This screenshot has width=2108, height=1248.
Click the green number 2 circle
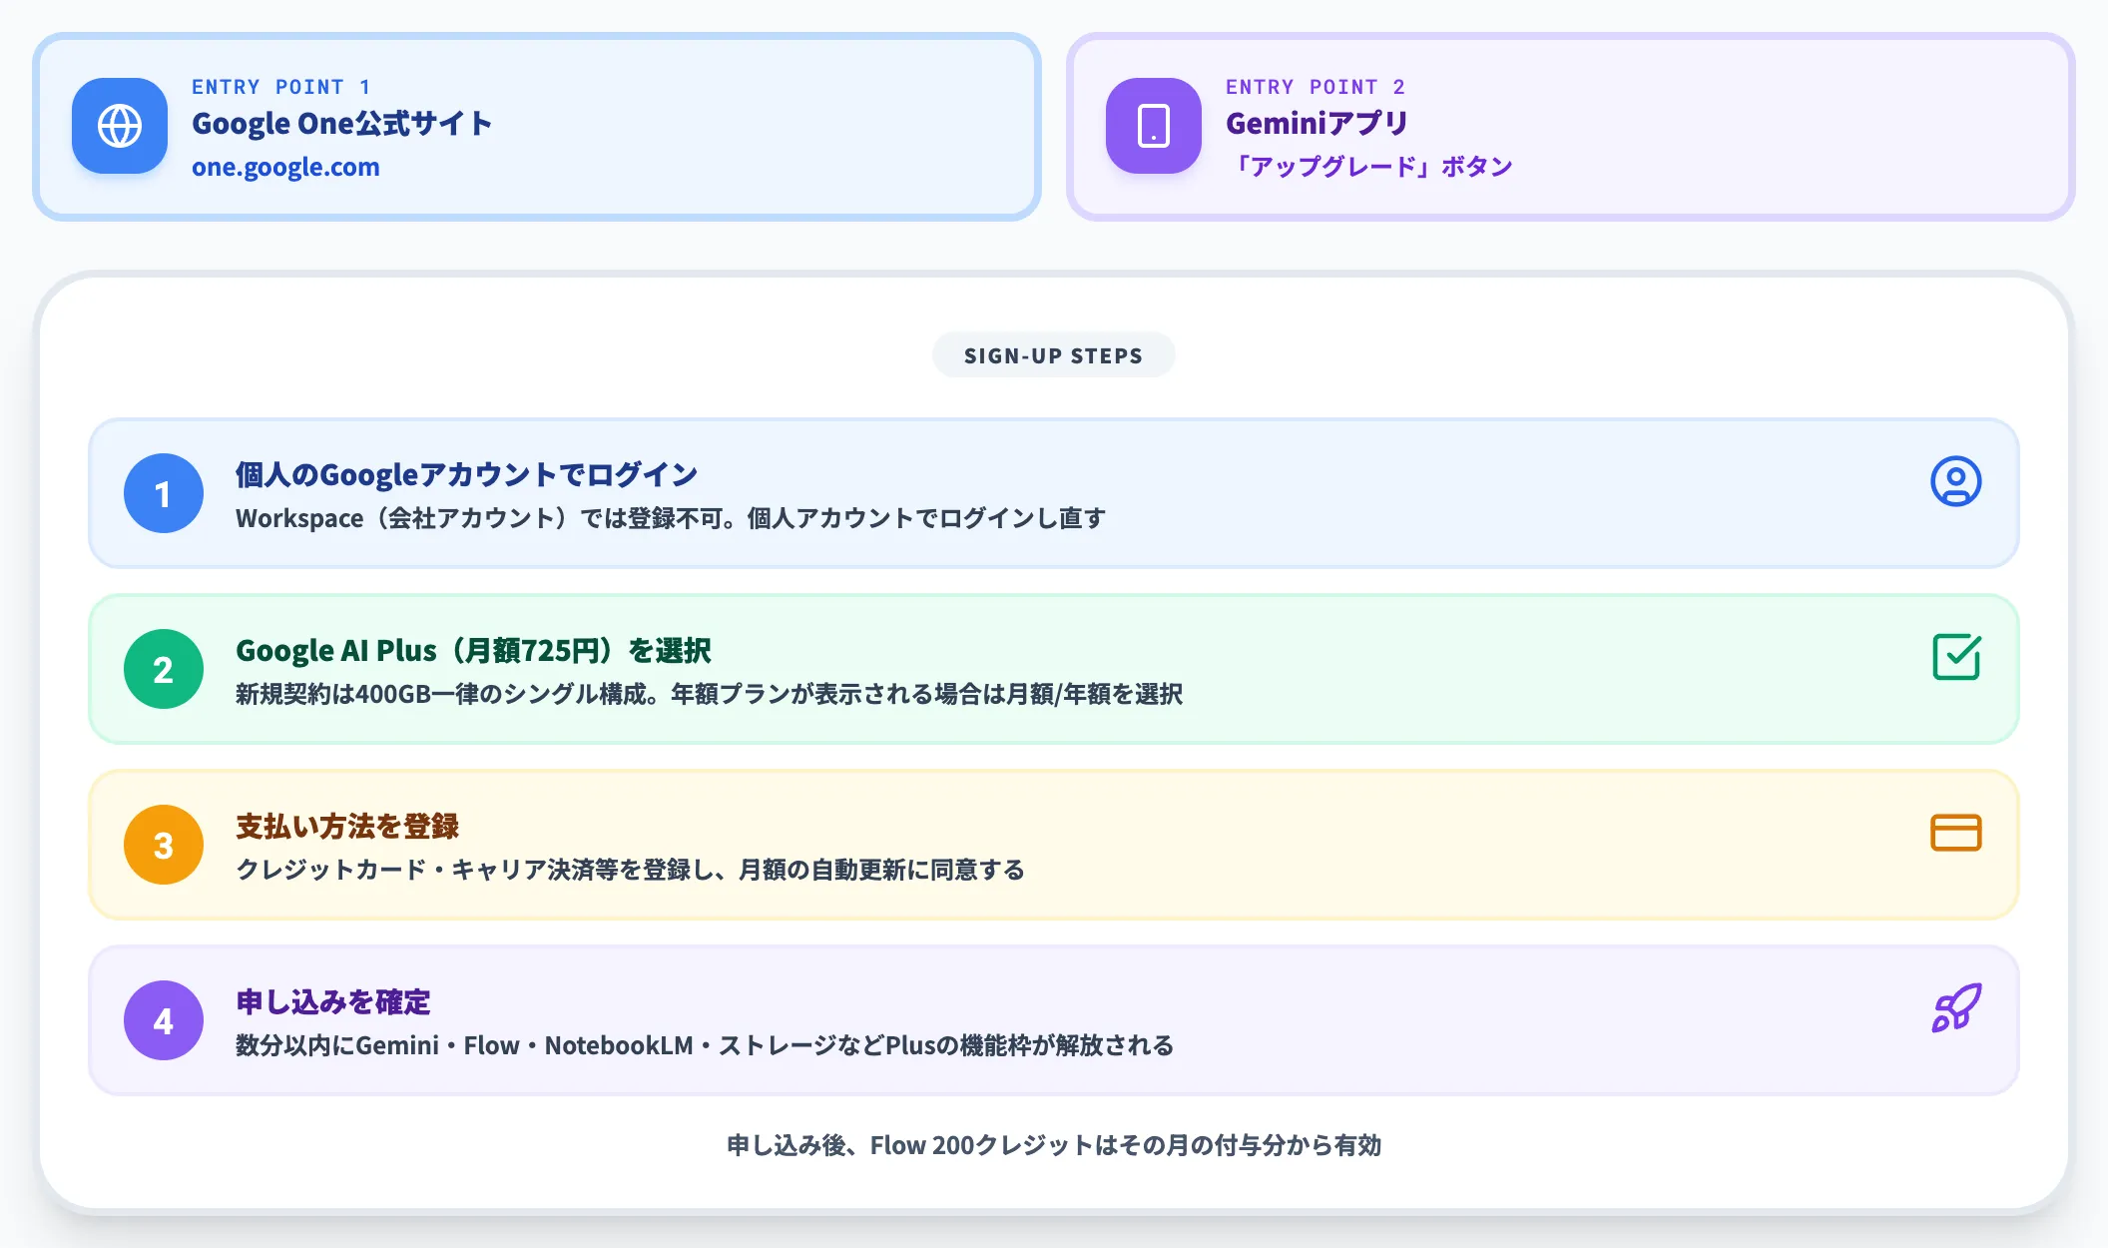164,669
